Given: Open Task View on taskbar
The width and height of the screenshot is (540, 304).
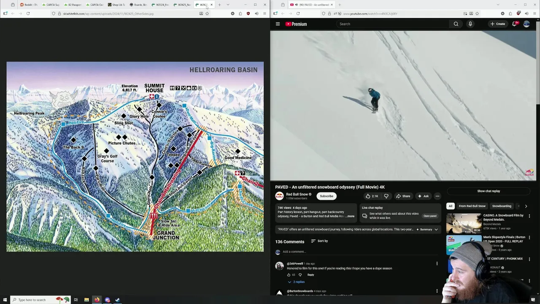Looking at the screenshot, I should pos(76,300).
